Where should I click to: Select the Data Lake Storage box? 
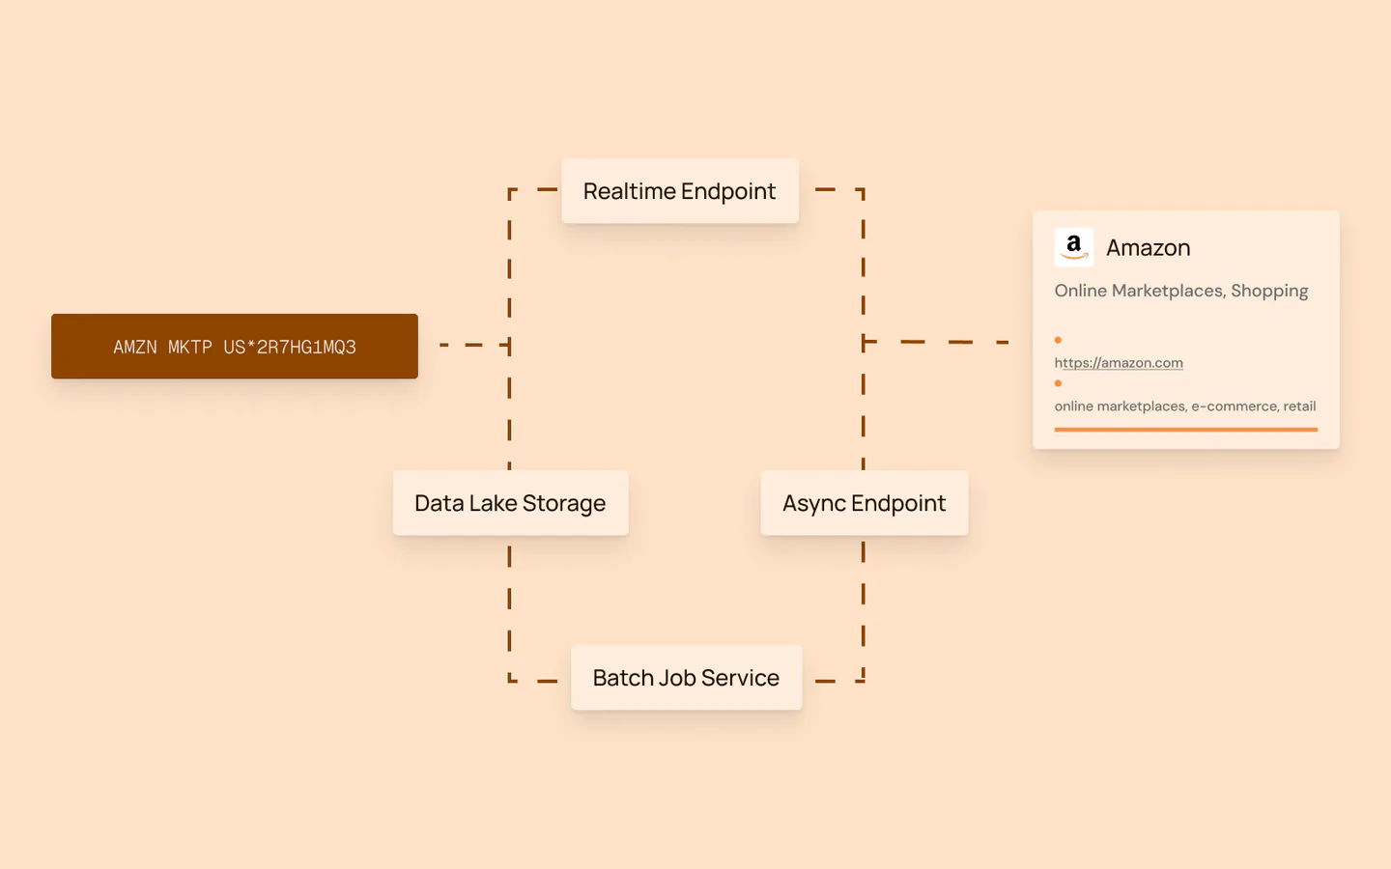510,503
